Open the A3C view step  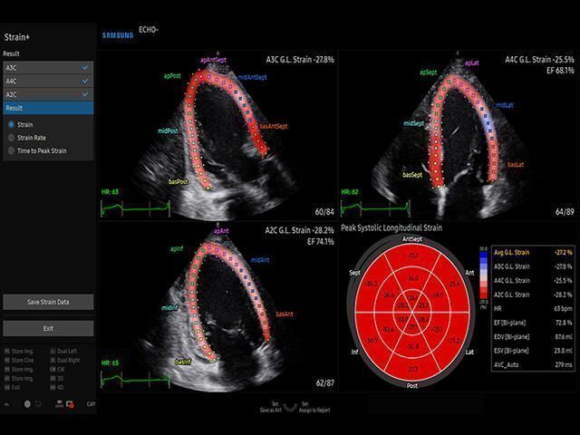click(x=47, y=68)
